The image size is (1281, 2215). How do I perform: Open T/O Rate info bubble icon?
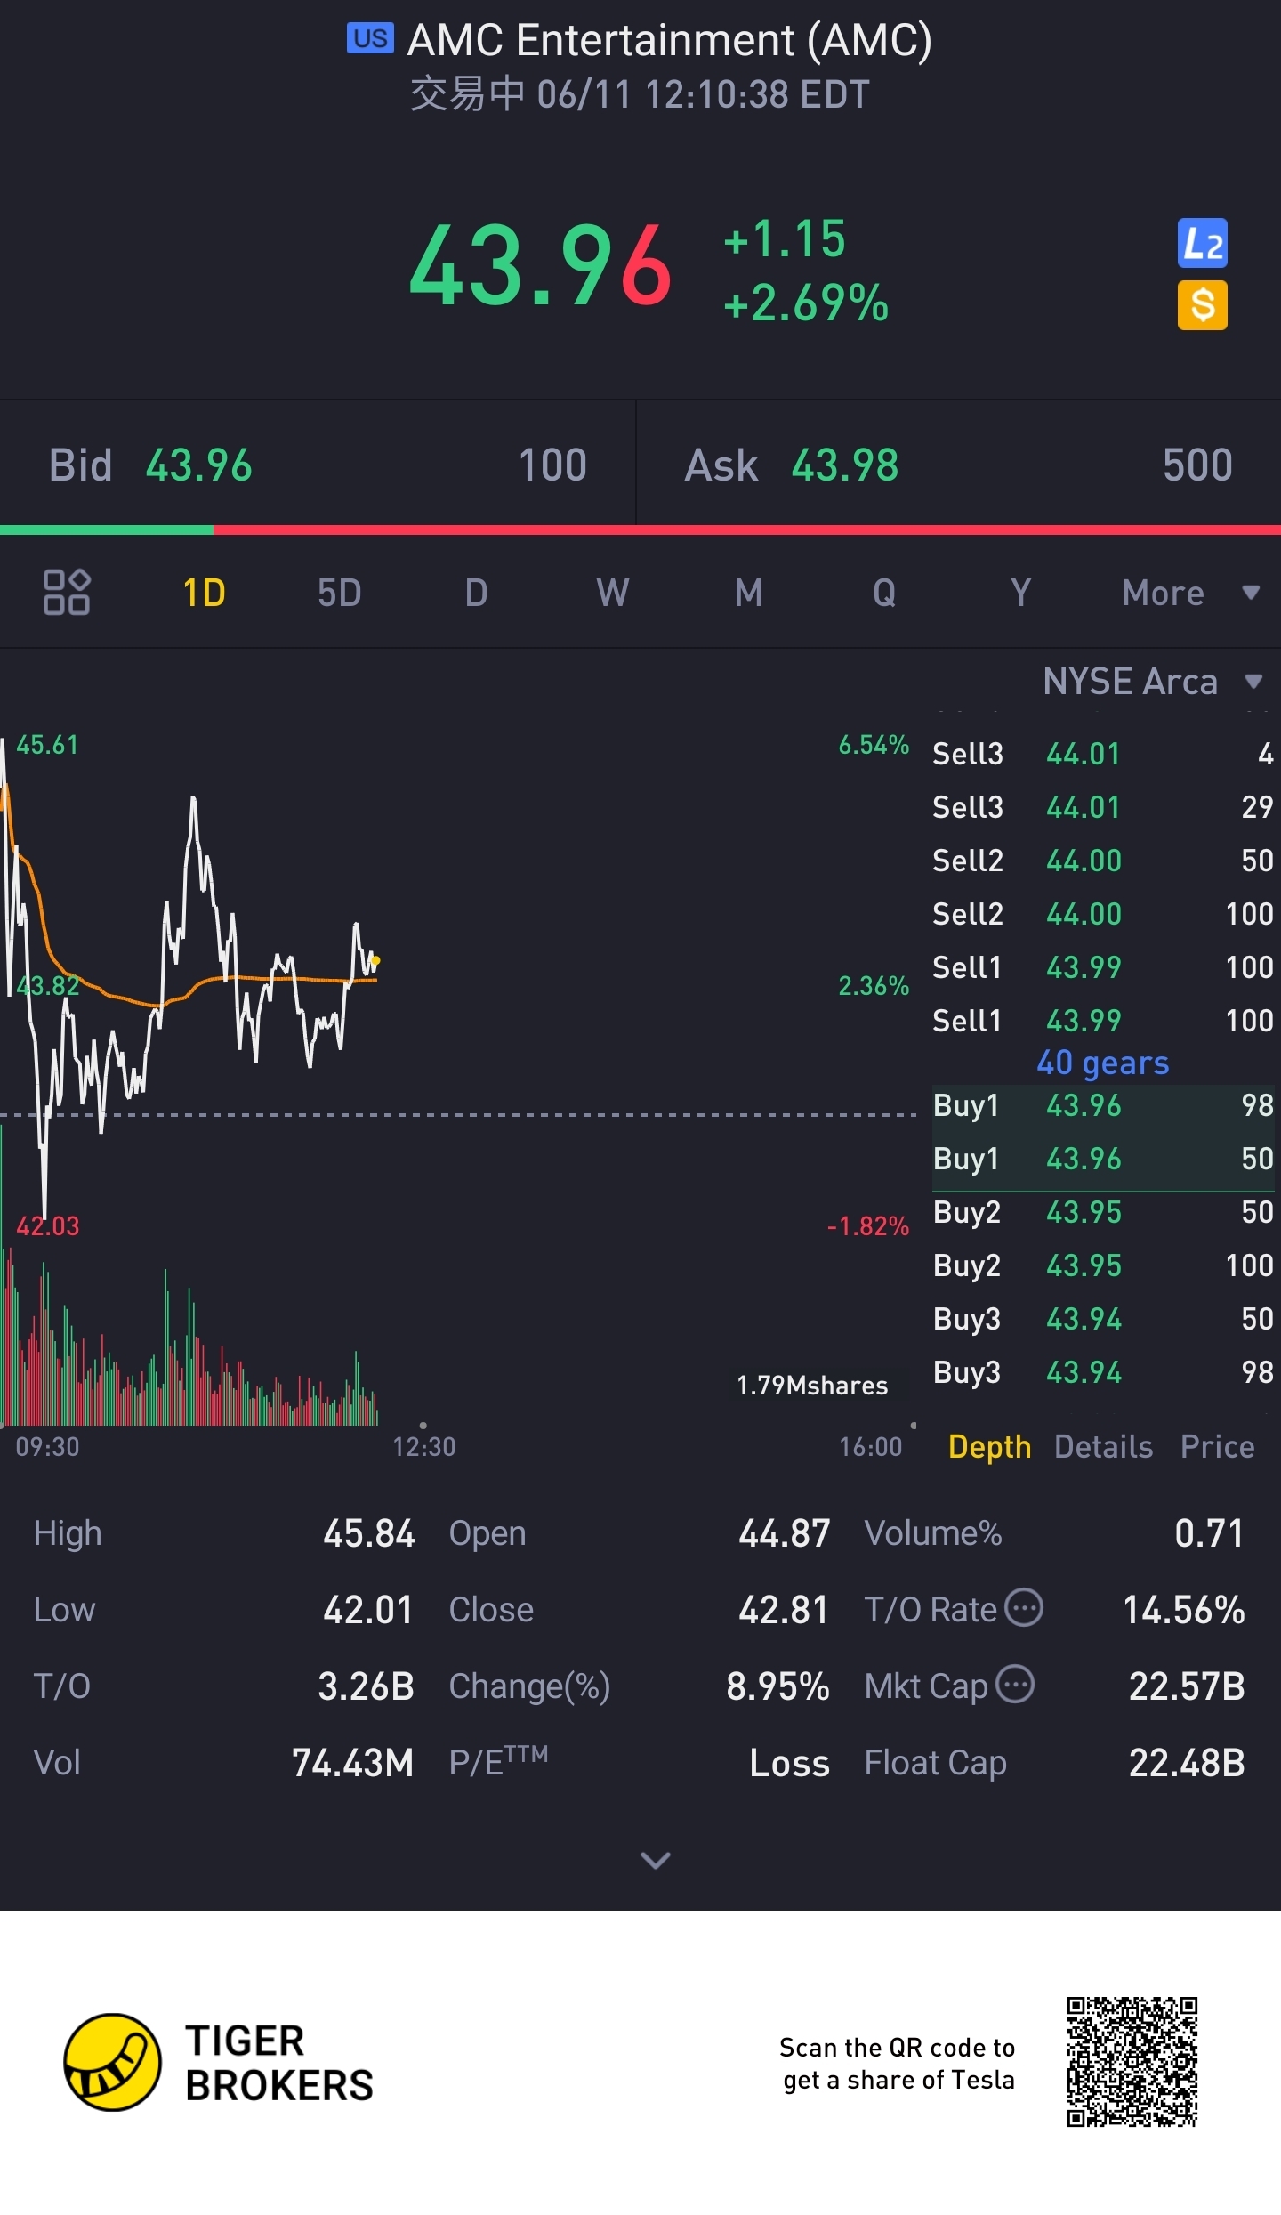[1024, 1607]
